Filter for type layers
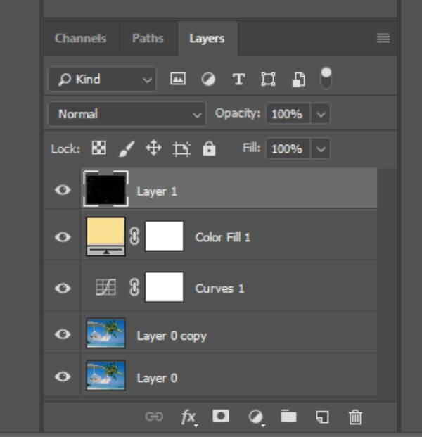This screenshot has width=422, height=437. [238, 79]
